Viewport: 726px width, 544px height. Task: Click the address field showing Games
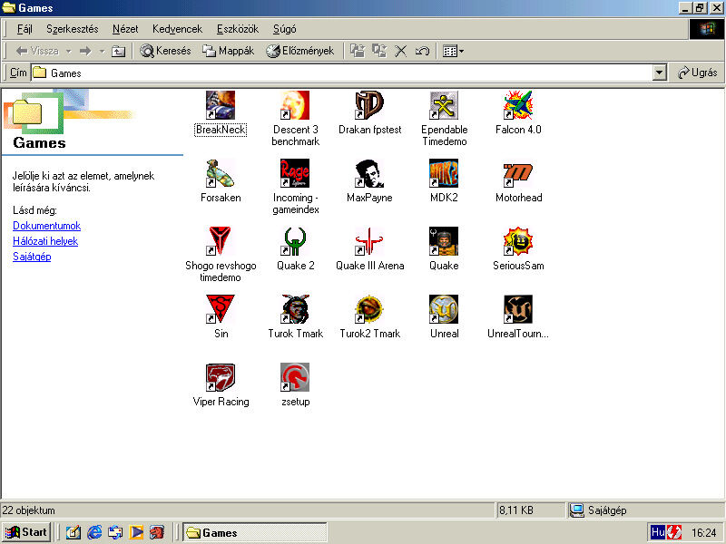coord(342,73)
